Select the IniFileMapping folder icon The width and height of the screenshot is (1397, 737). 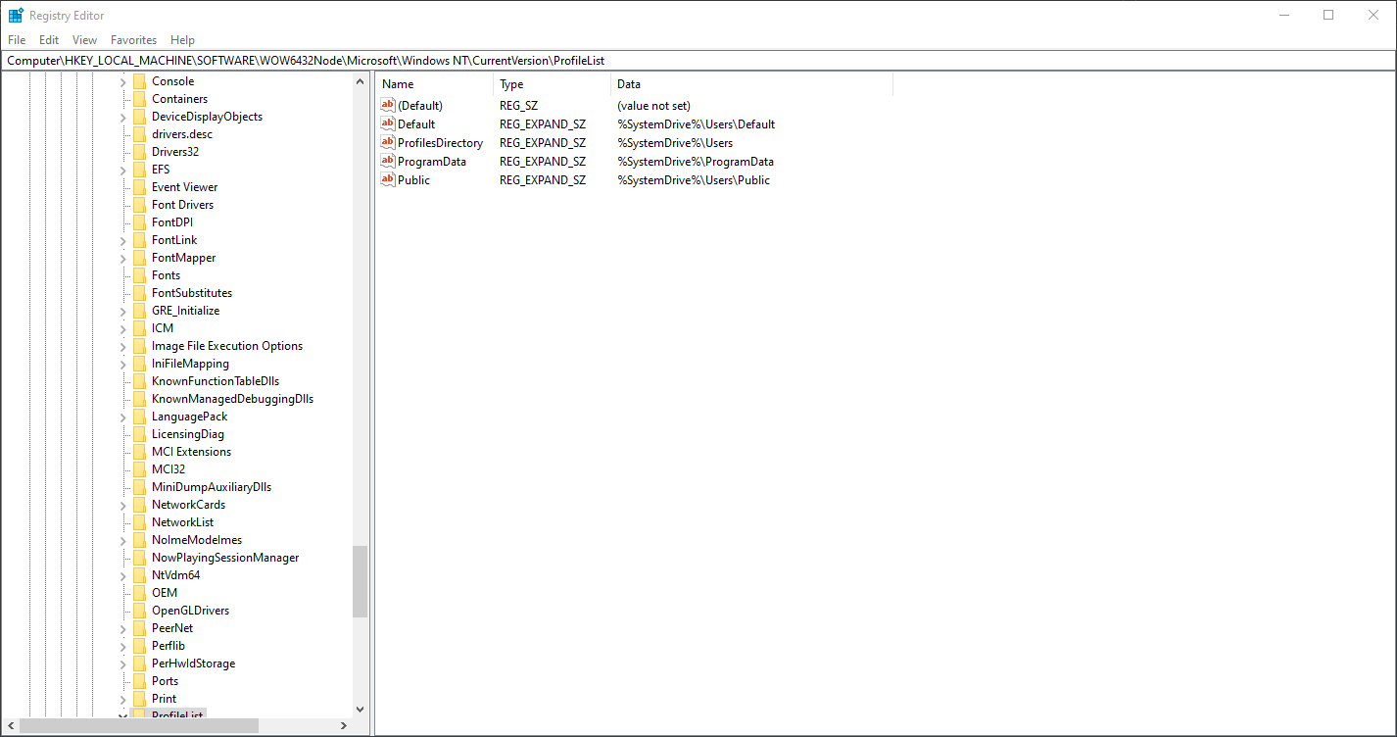[x=139, y=364]
